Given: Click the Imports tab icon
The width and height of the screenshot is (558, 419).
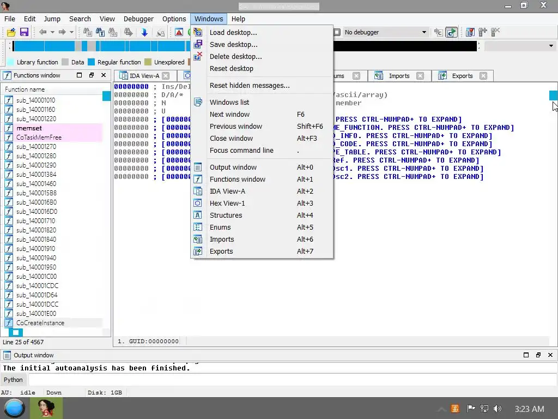Looking at the screenshot, I should point(379,76).
